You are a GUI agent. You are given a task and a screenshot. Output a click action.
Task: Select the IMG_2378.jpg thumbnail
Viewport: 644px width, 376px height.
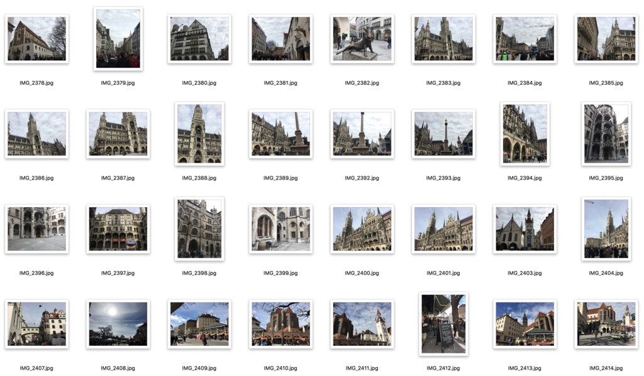click(x=36, y=39)
